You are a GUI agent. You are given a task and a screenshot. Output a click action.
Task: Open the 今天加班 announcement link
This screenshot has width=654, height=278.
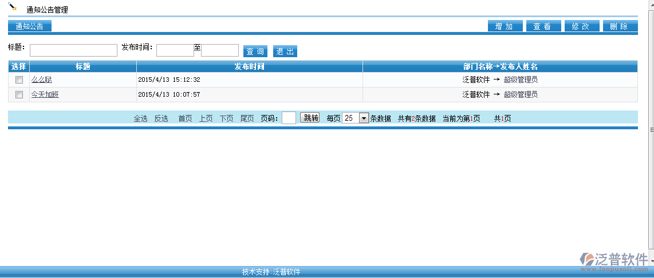click(45, 94)
